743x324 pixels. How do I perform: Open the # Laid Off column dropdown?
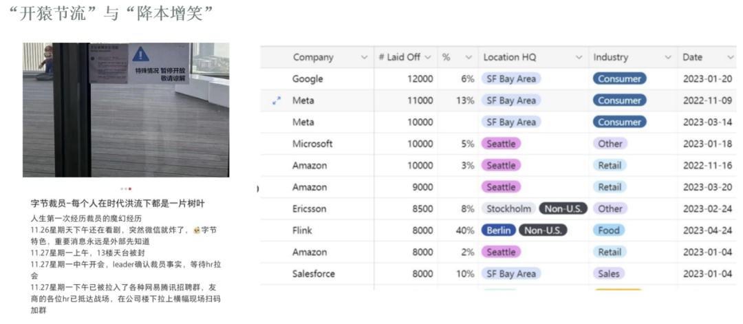[428, 58]
